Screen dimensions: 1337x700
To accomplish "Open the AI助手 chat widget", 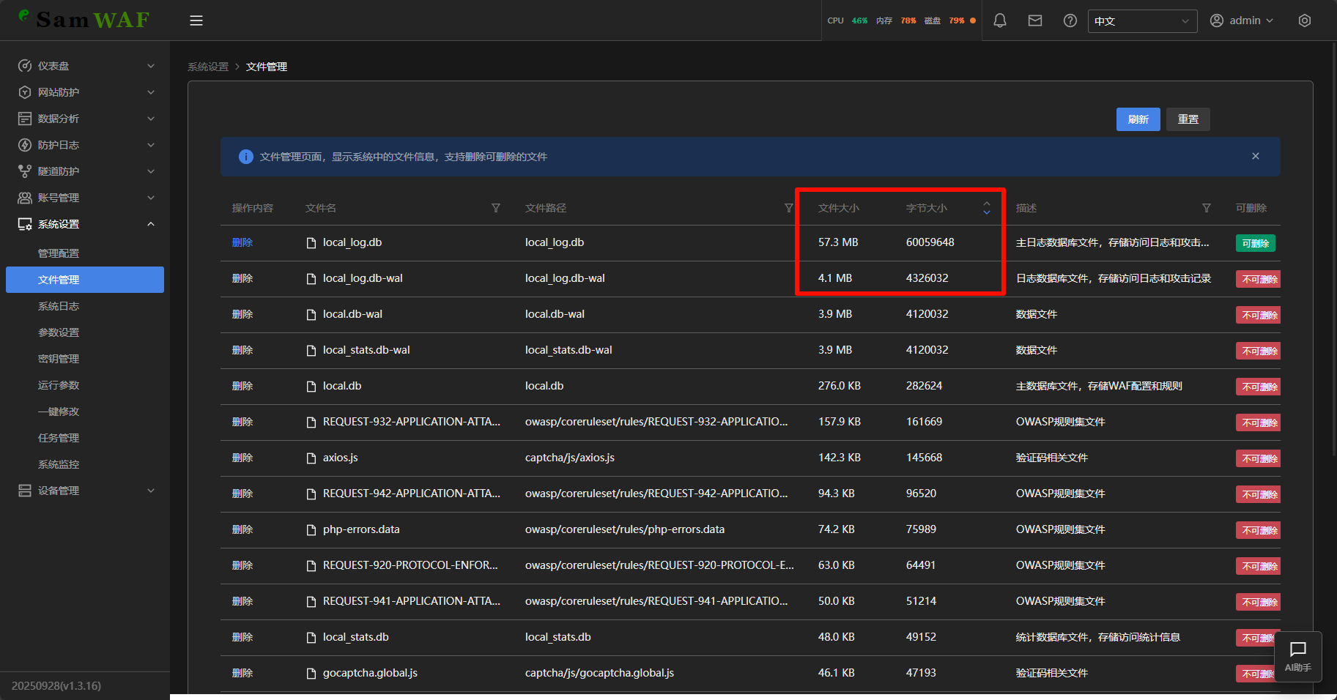I will pos(1297,656).
